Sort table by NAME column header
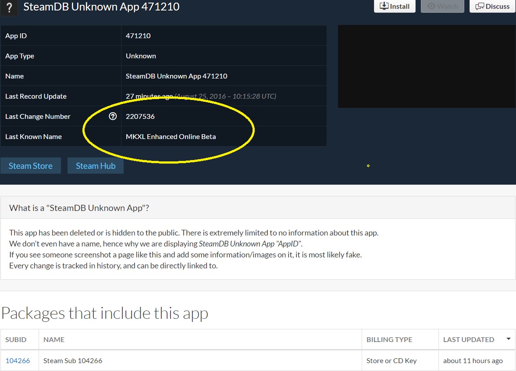 [54, 339]
